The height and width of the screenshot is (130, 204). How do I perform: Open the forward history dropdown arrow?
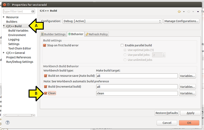(193, 12)
